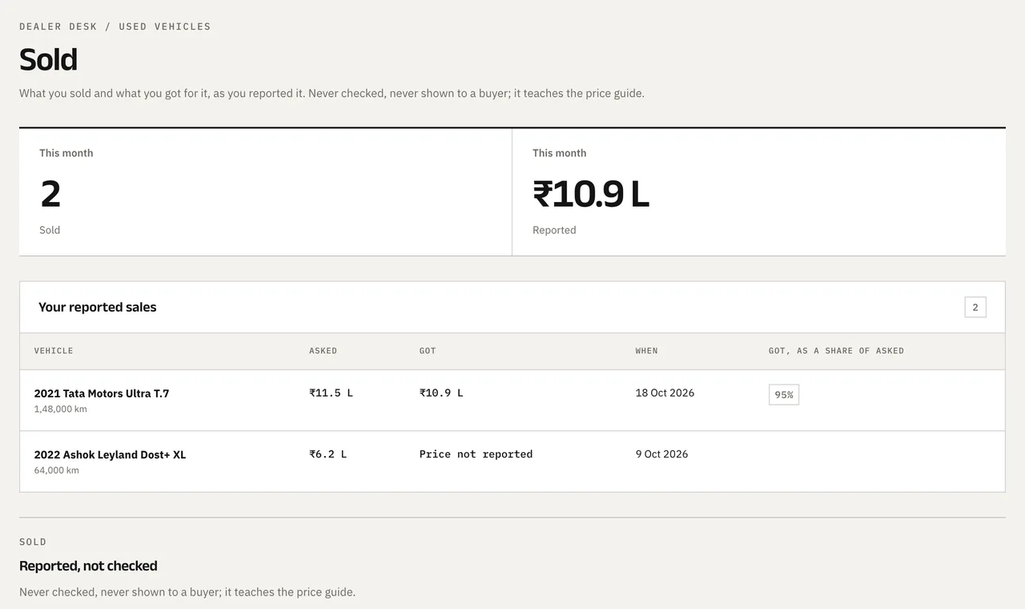
Task: Click the large '₹10.9 L' reported total
Action: point(591,194)
